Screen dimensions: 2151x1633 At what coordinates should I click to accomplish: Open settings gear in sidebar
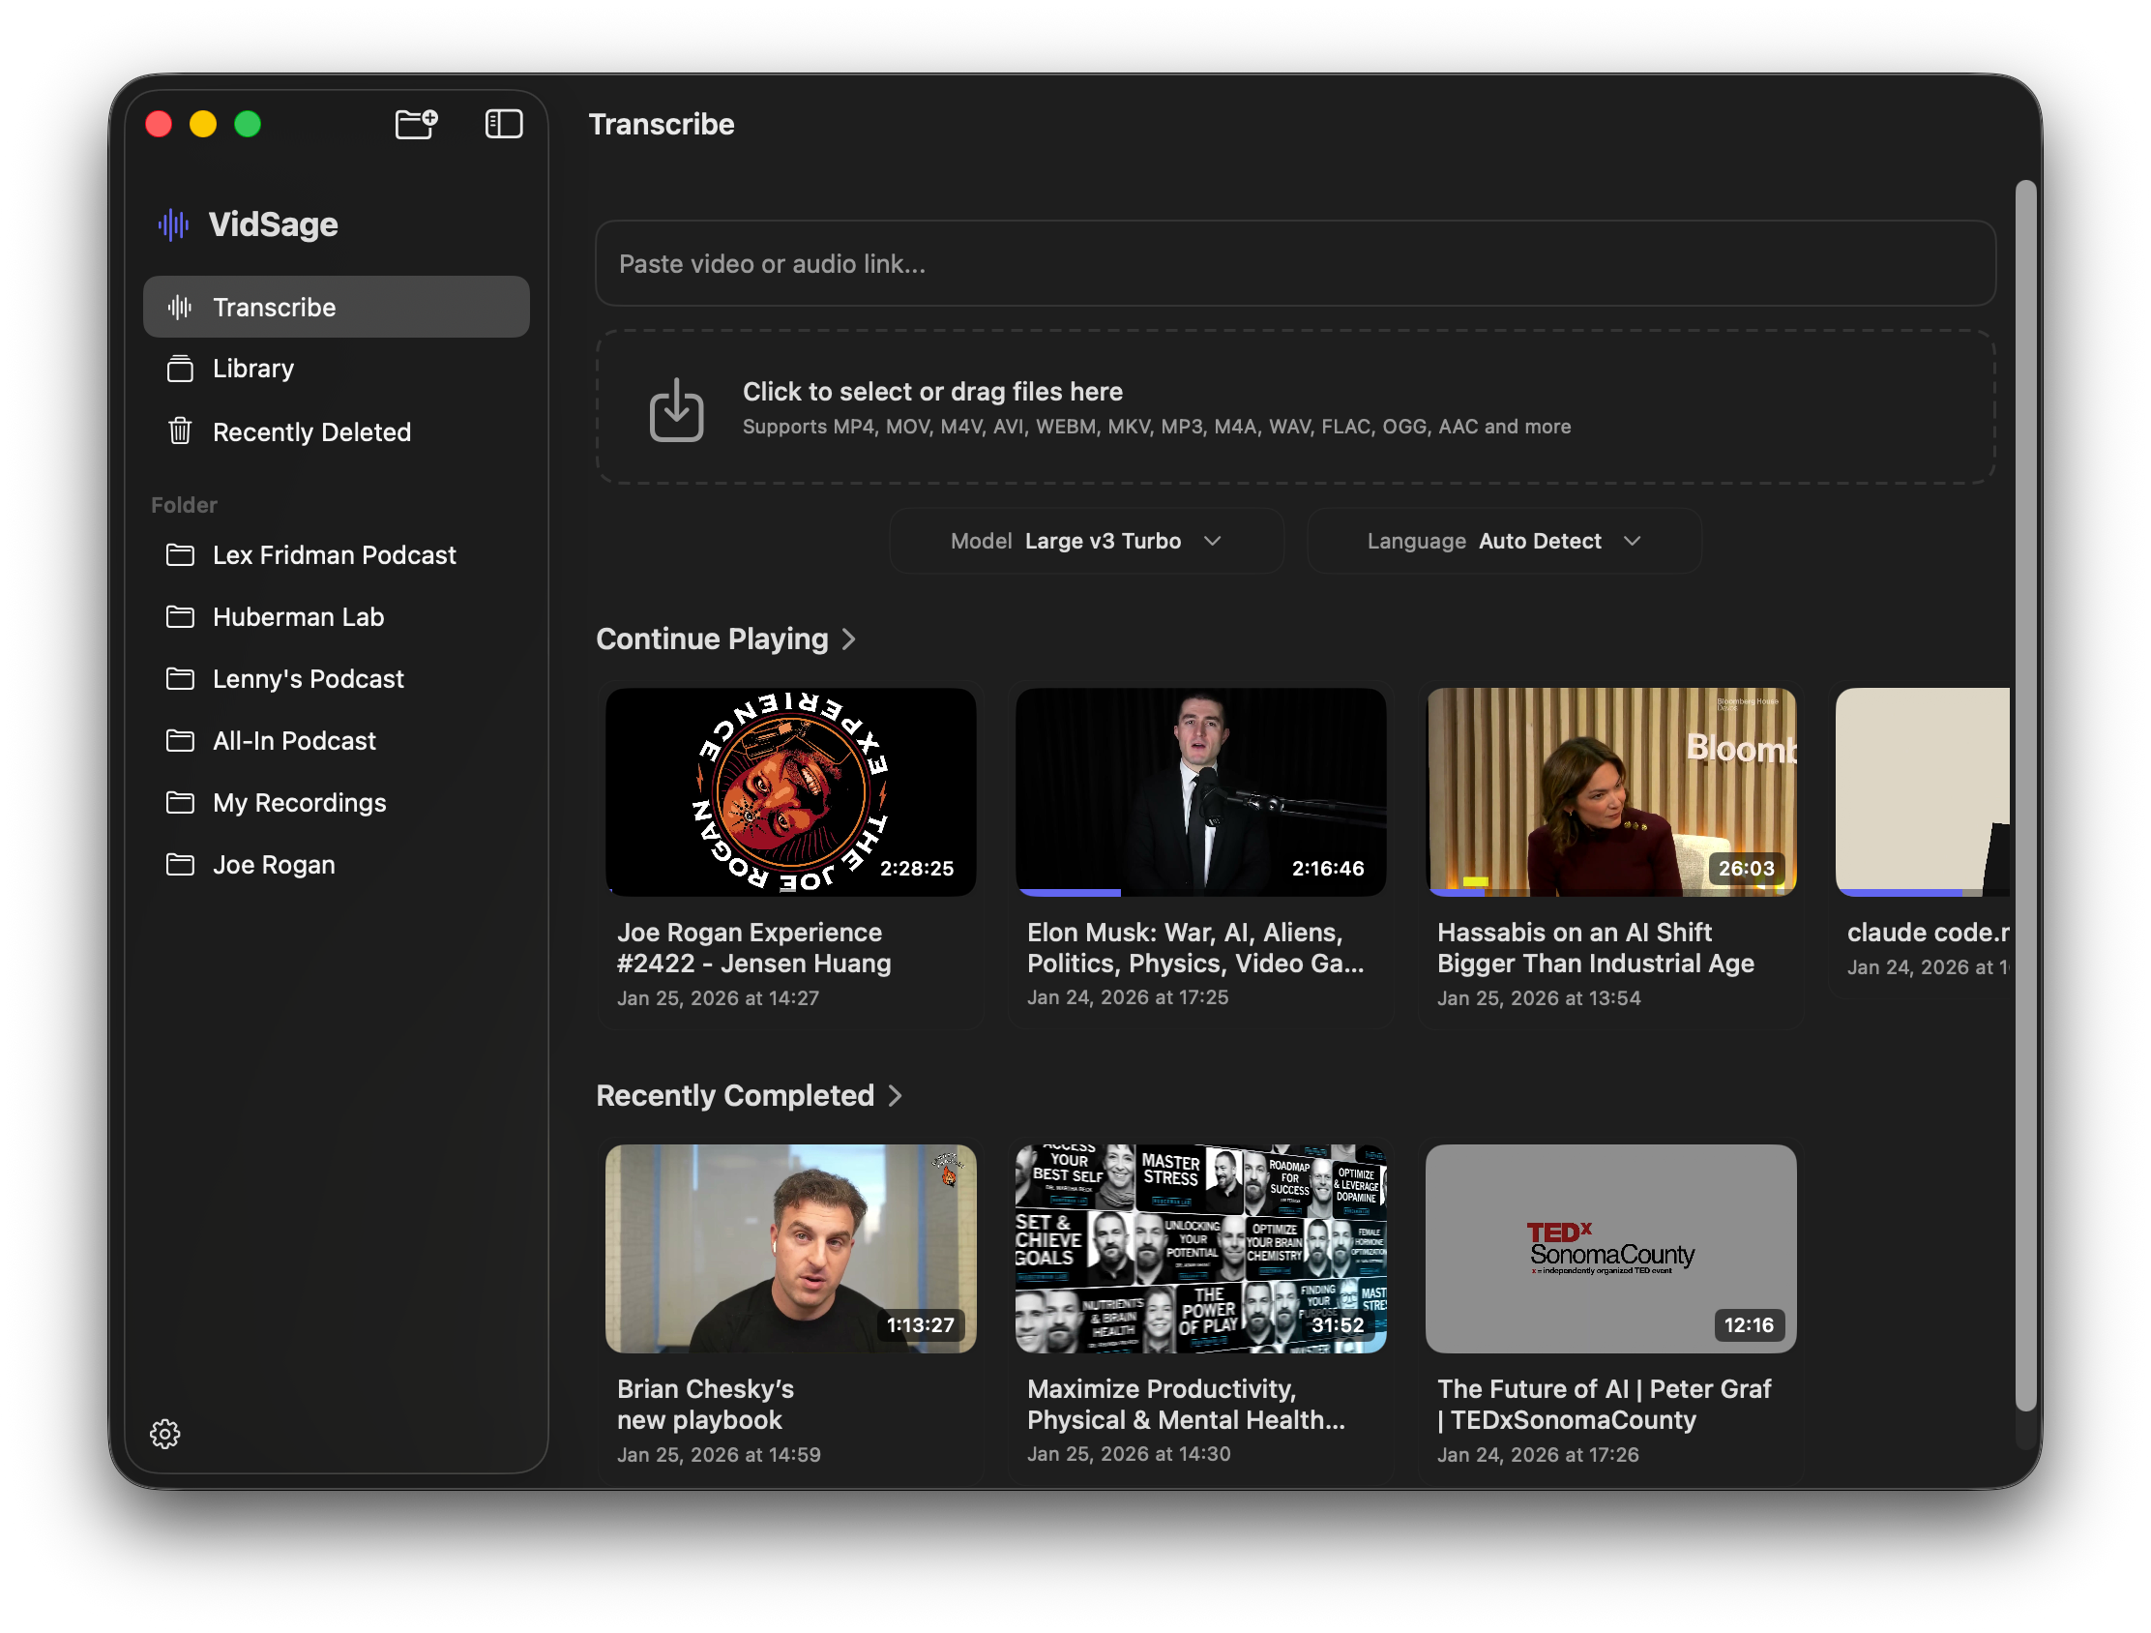[165, 1434]
